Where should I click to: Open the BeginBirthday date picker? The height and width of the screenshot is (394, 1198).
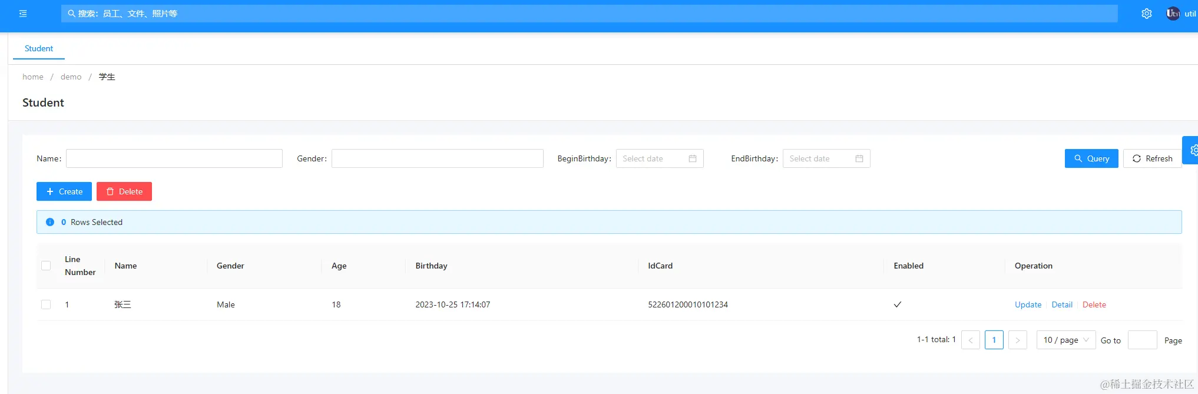[x=660, y=158]
